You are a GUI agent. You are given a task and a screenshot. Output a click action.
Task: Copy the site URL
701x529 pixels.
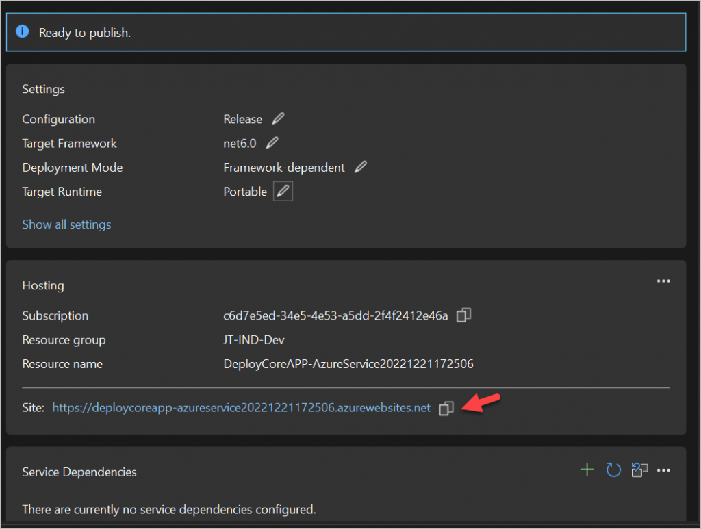446,408
